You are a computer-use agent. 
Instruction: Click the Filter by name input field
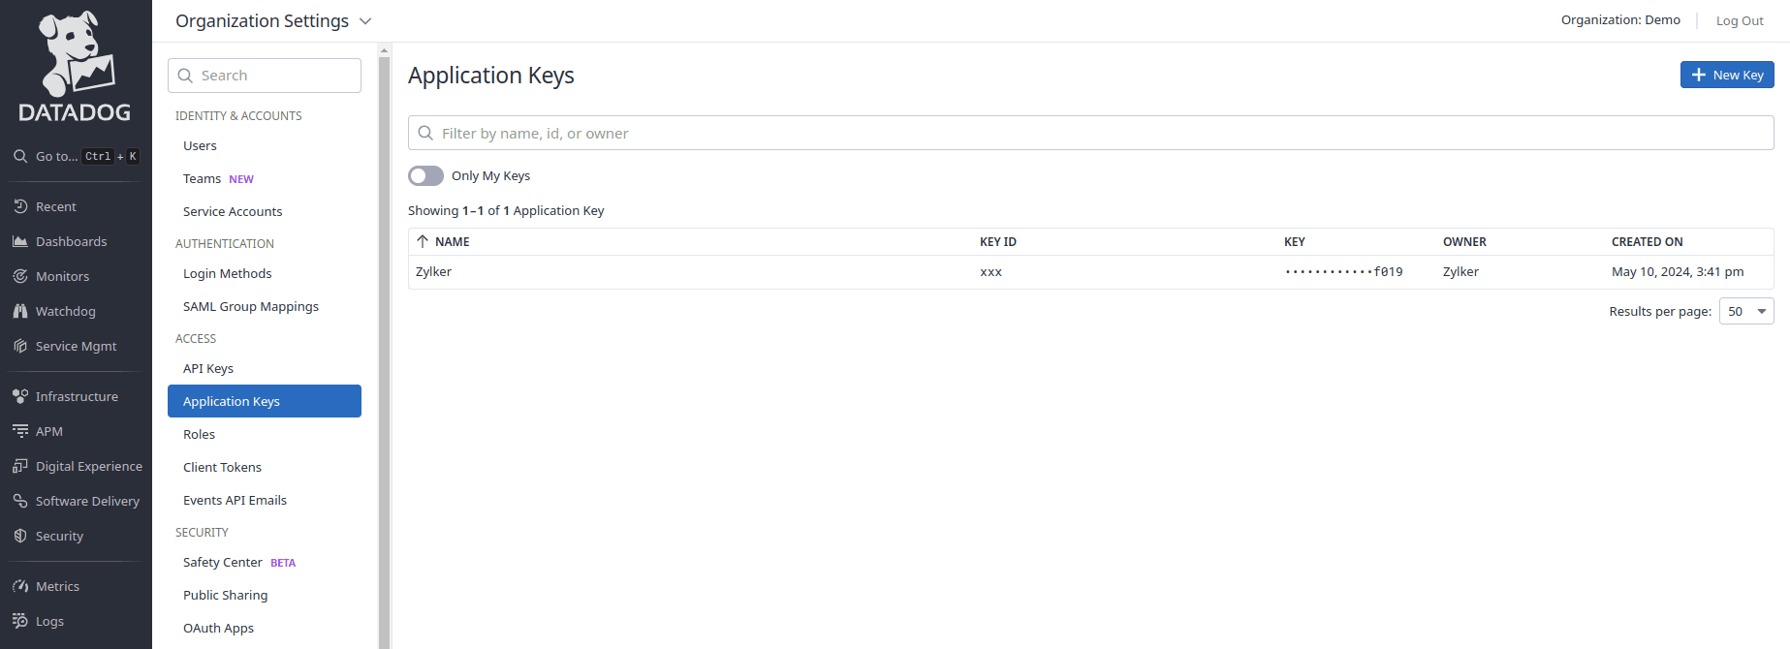click(x=1090, y=133)
